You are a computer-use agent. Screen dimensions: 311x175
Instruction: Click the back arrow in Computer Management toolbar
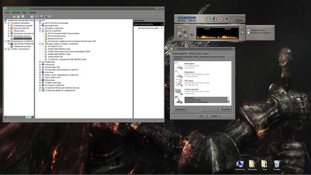point(6,17)
